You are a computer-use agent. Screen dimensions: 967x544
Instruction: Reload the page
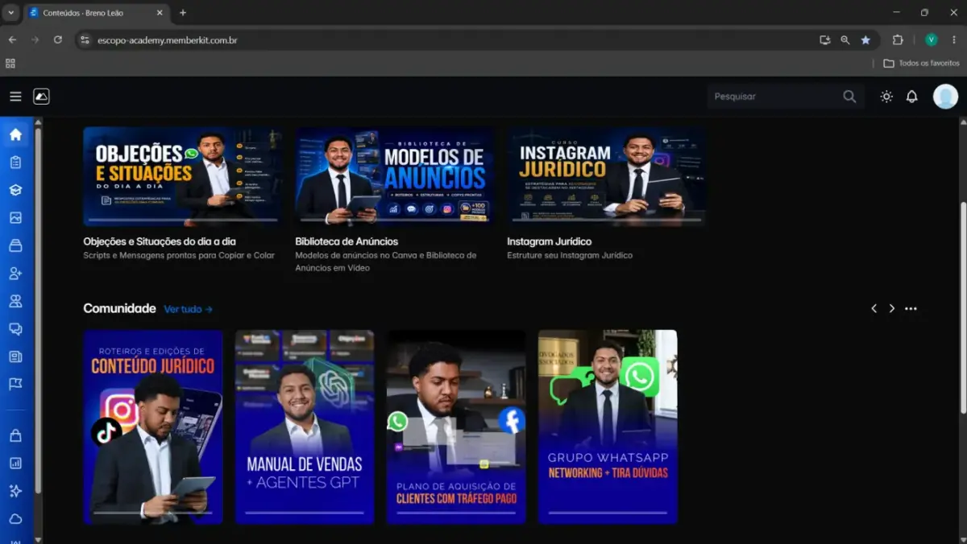coord(57,39)
